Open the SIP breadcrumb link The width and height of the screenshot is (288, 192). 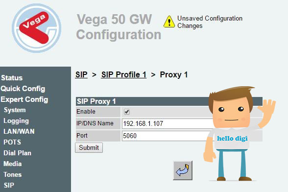[x=81, y=74]
